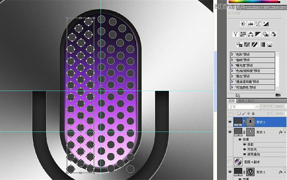Add a Channel Mixer adjustment (overlapping circles)

click(x=273, y=34)
